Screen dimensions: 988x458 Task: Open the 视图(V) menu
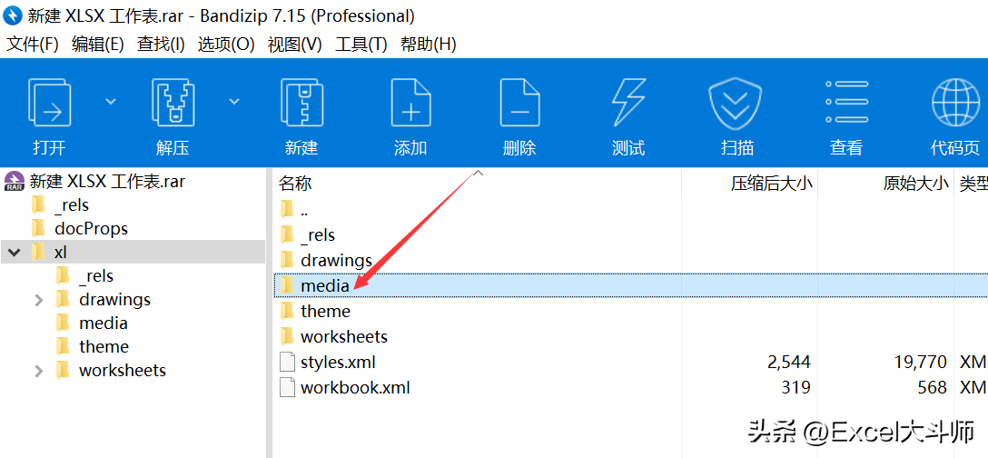click(295, 45)
